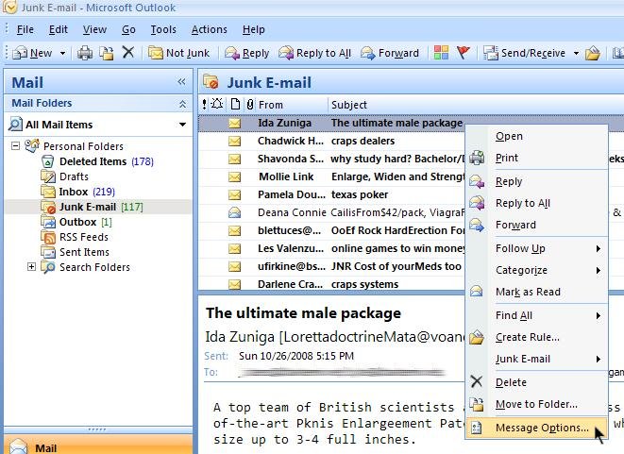Select the Les Valenzu... online games message
The image size is (624, 454).
click(x=331, y=248)
